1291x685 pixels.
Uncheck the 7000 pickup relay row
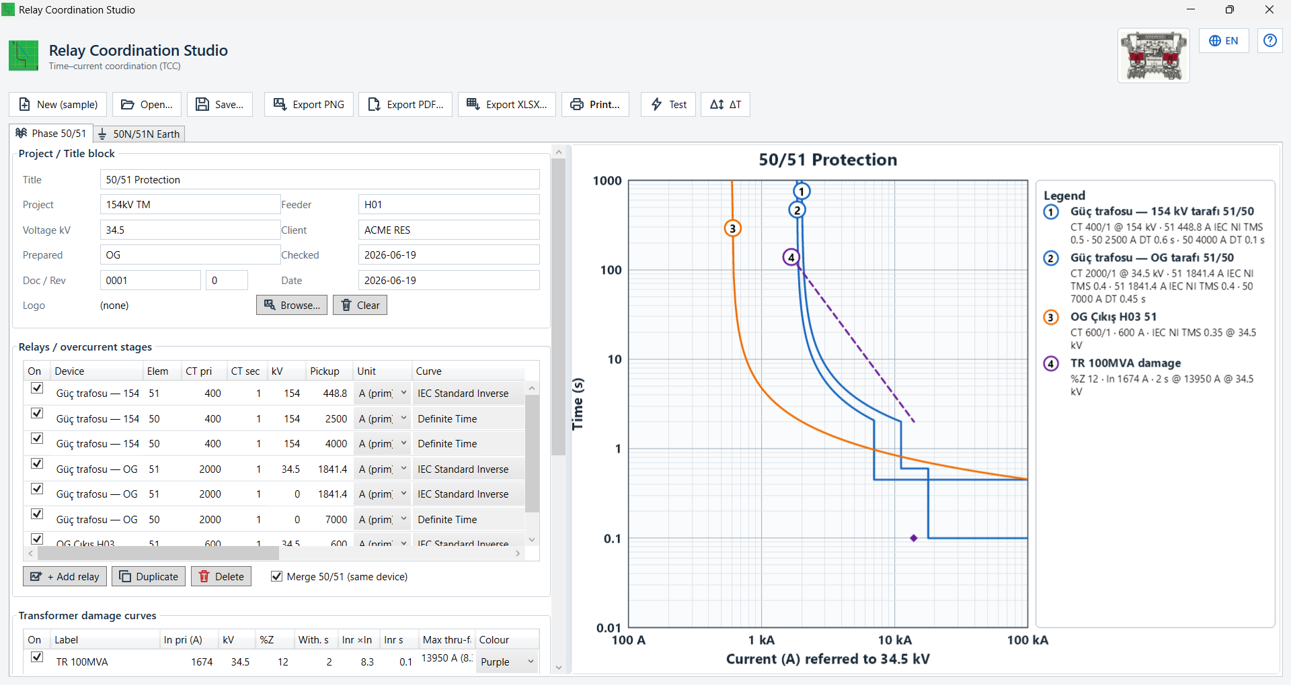pyautogui.click(x=37, y=514)
